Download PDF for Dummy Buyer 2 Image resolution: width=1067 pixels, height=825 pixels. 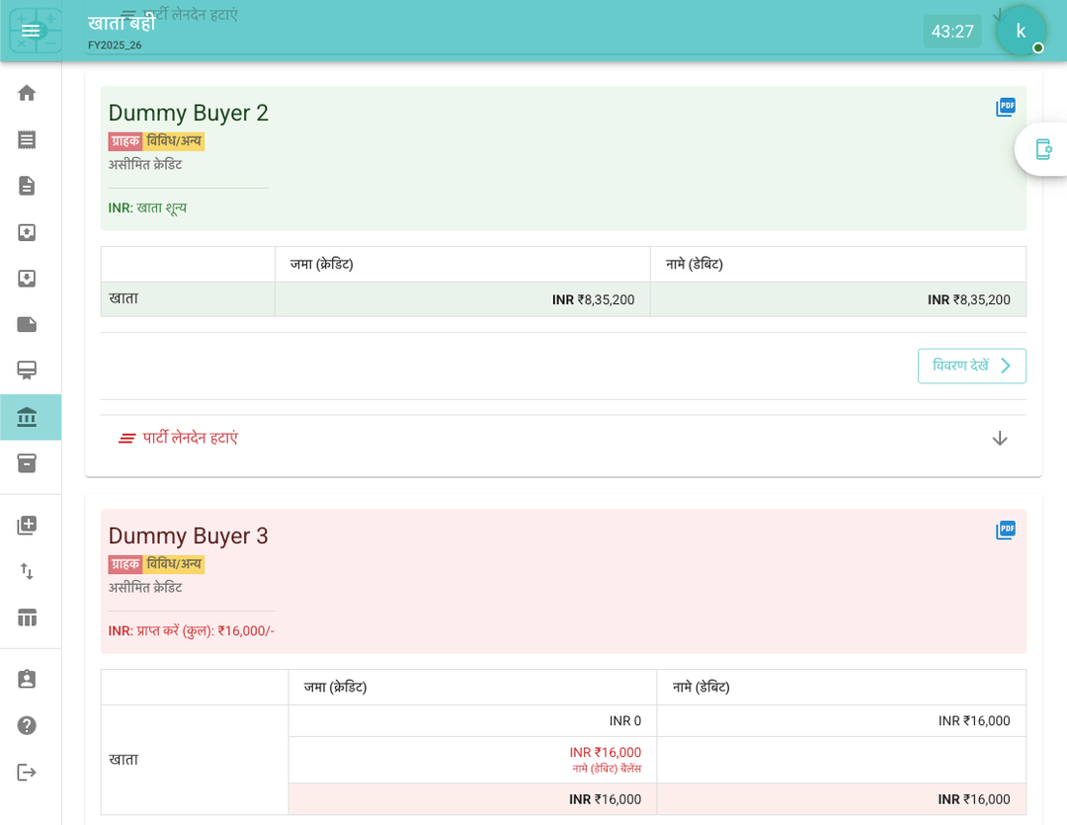1005,108
